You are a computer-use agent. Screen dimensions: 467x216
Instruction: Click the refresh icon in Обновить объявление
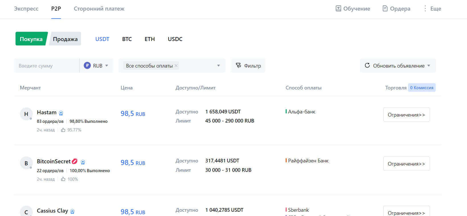tap(367, 66)
